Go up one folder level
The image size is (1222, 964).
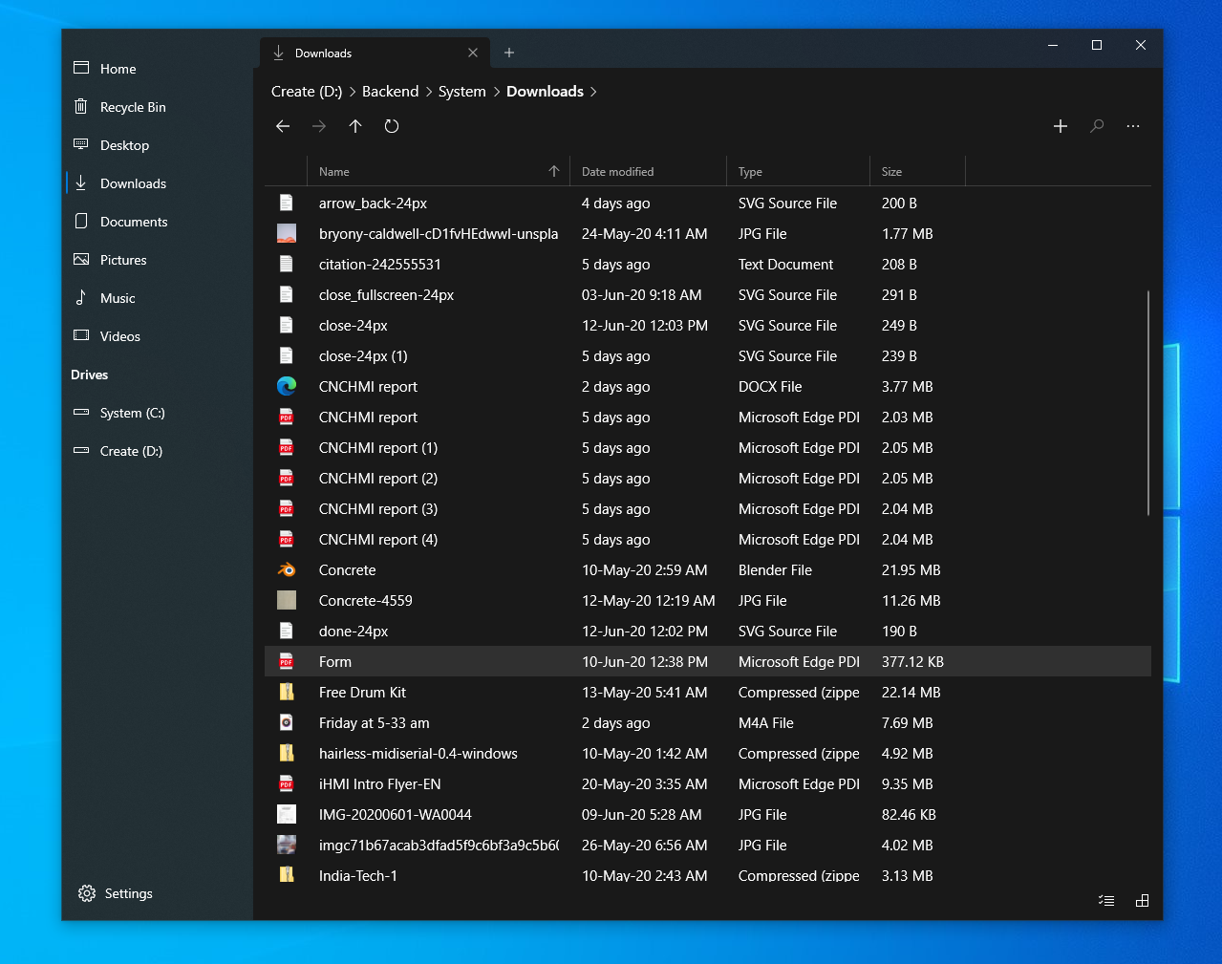355,126
